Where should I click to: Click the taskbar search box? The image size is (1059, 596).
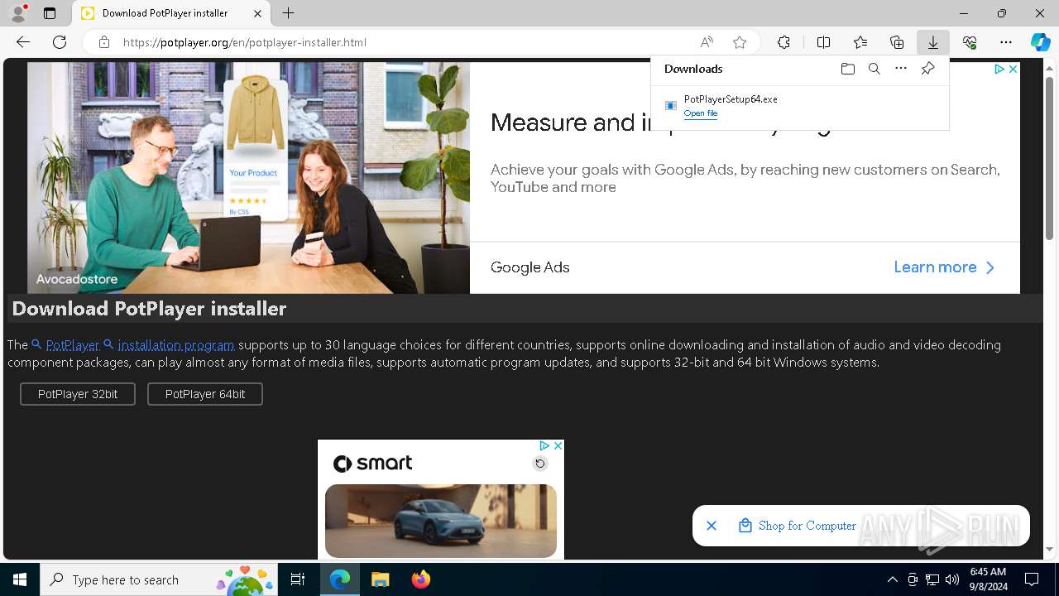click(159, 579)
